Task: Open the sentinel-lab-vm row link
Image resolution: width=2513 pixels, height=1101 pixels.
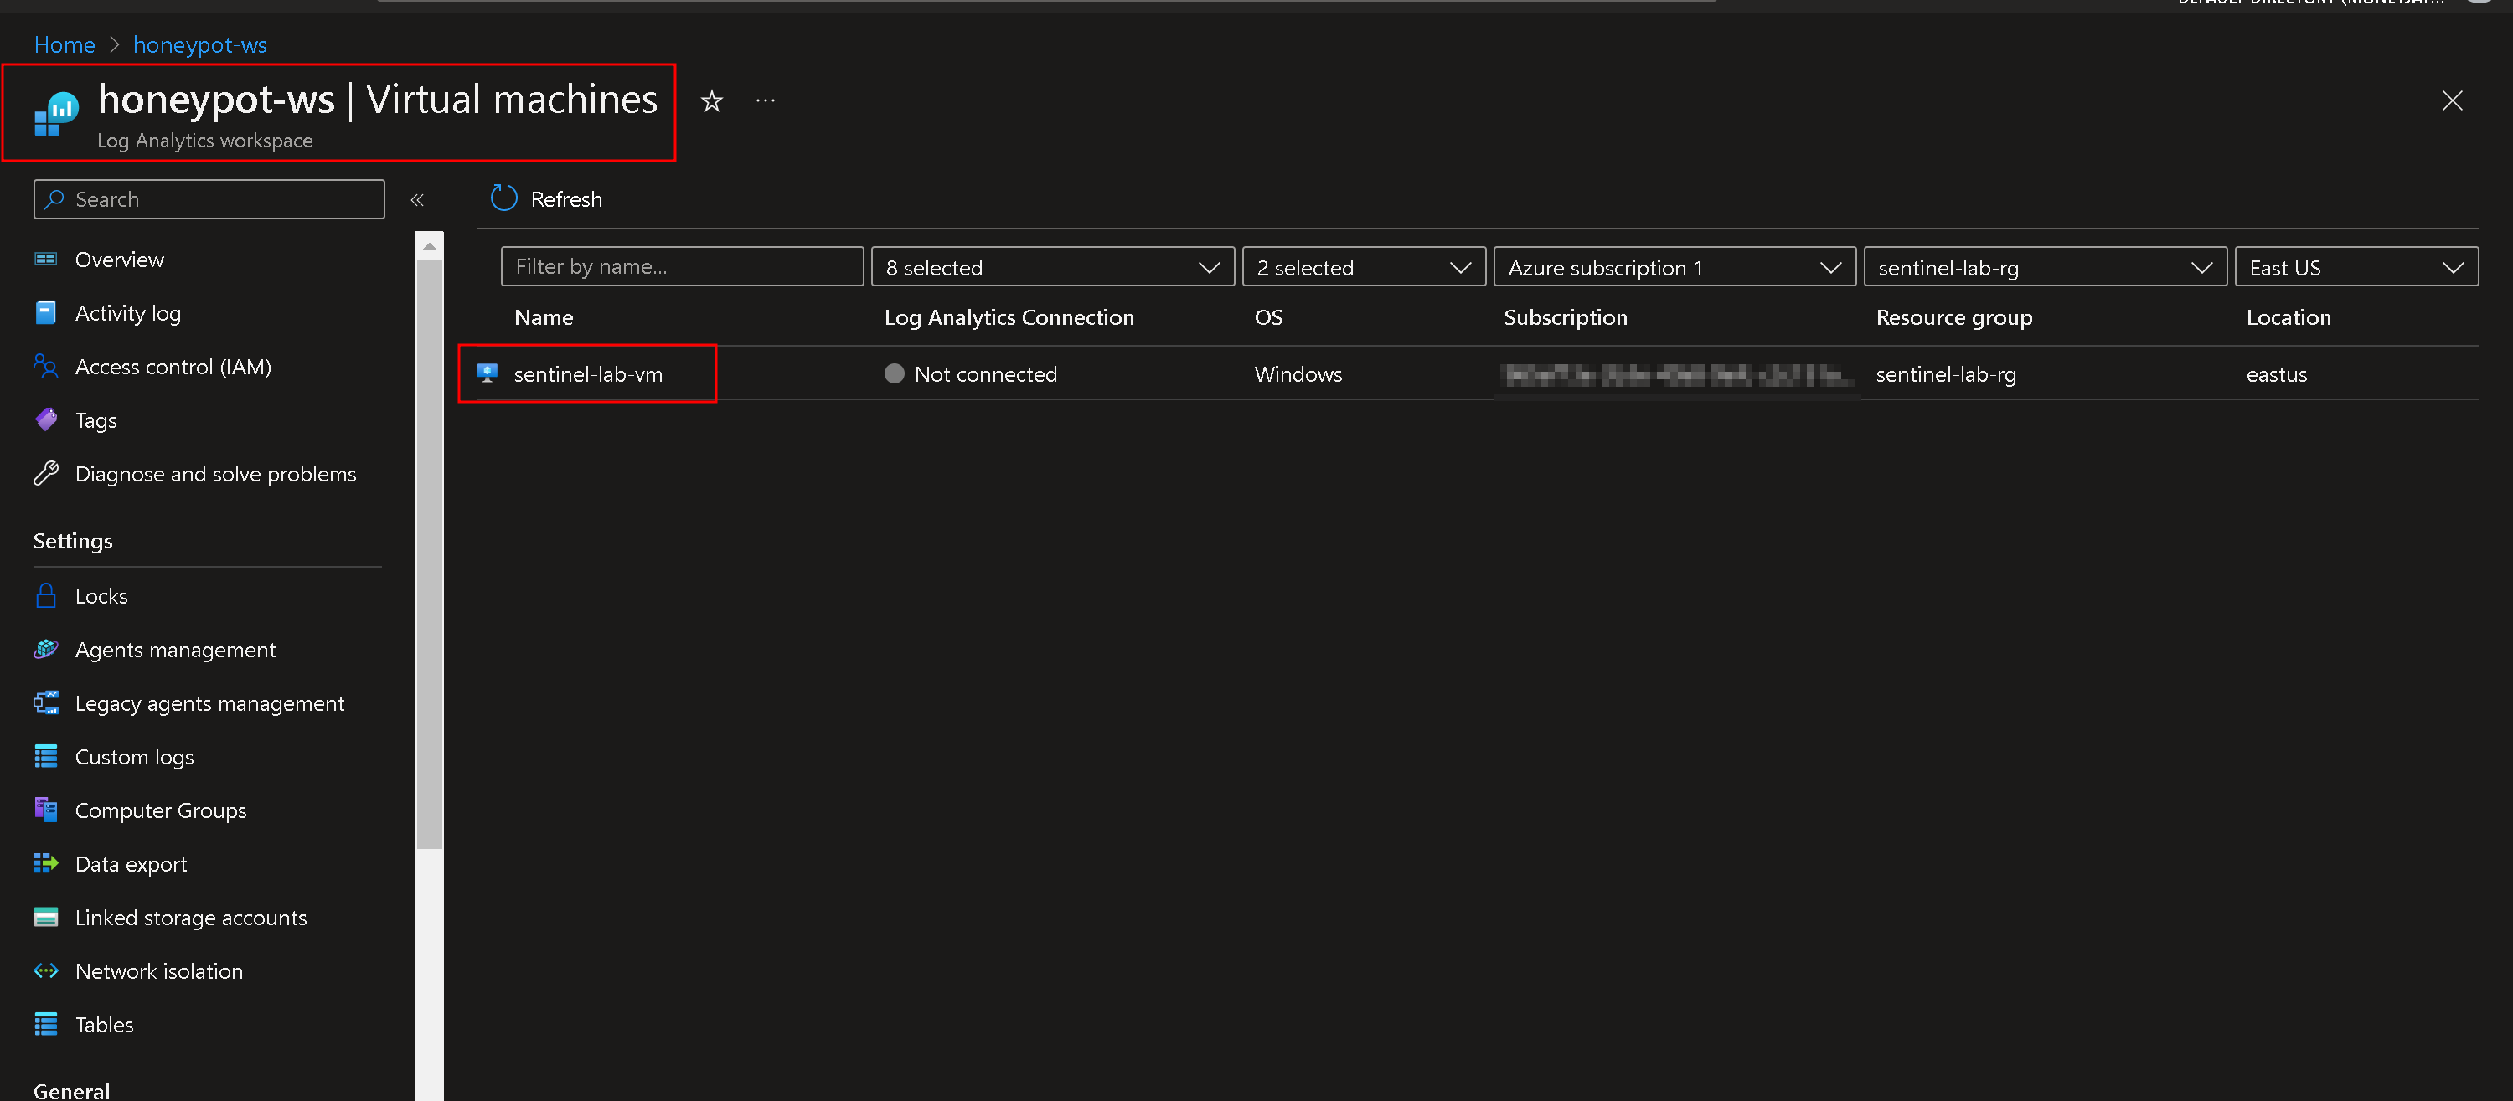Action: pyautogui.click(x=587, y=374)
